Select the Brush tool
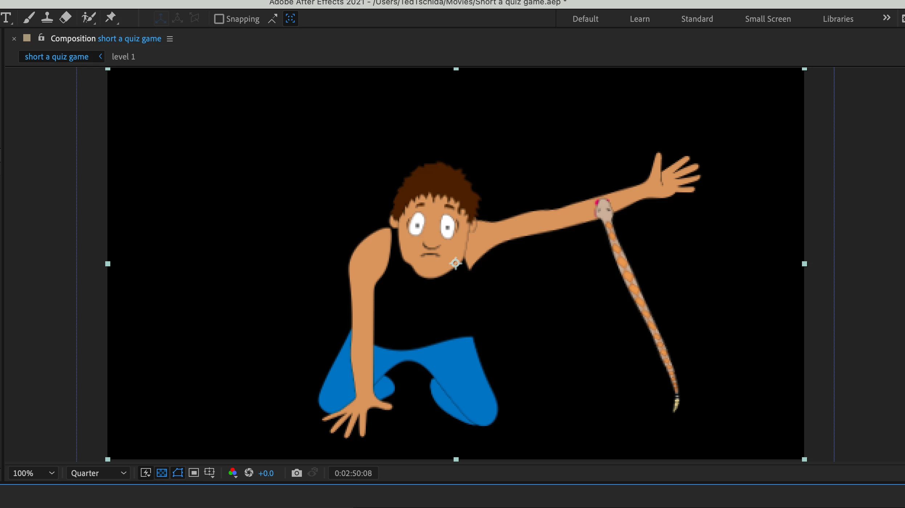 coord(29,18)
